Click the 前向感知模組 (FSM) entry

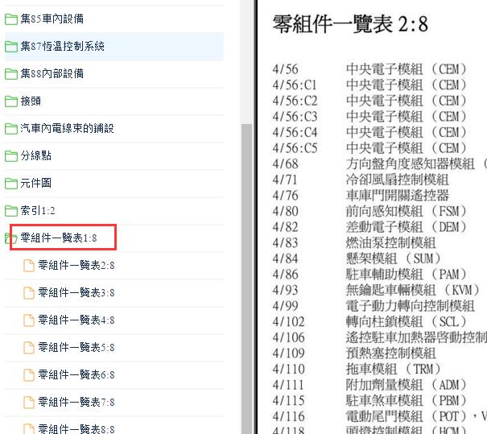pyautogui.click(x=407, y=211)
